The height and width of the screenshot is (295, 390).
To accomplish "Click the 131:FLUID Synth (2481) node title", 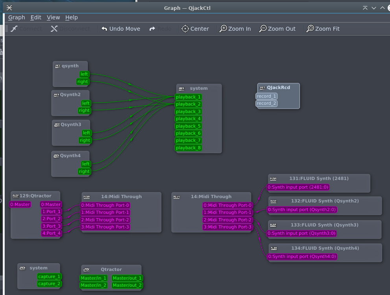I will (x=319, y=178).
